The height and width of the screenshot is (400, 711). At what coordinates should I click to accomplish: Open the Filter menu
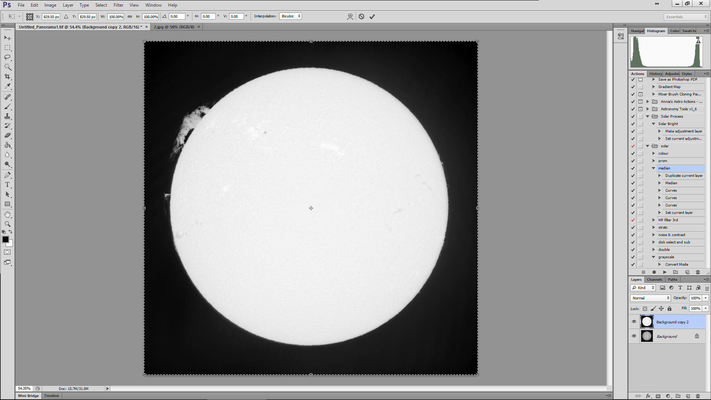(118, 5)
